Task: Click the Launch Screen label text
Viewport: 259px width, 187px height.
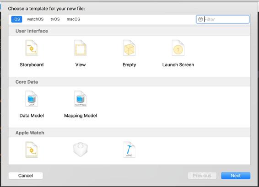Action: 178,65
